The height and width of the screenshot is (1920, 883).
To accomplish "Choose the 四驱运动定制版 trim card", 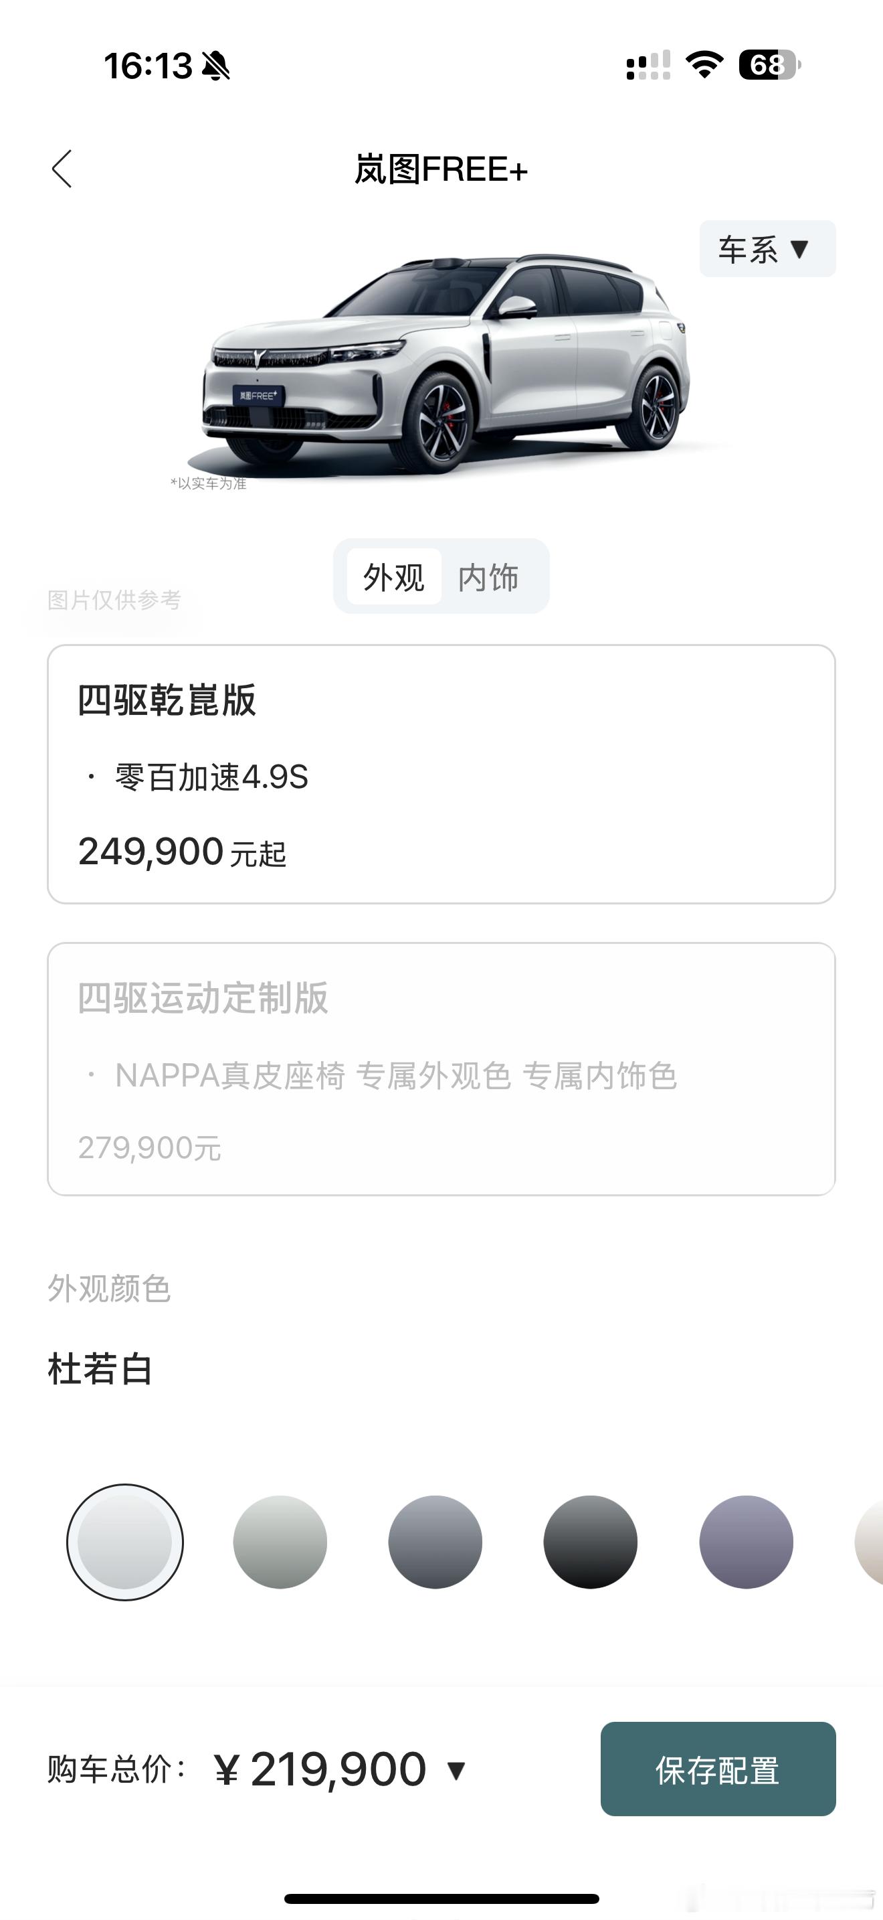I will (441, 1069).
